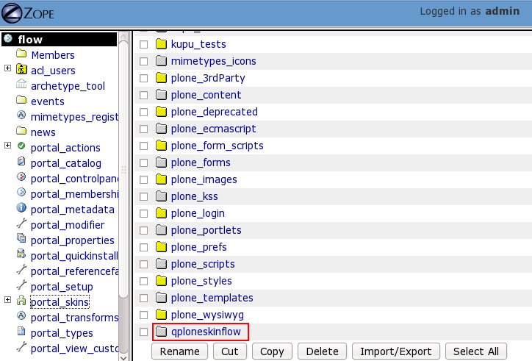532x361 pixels.
Task: Click the Cut button
Action: pos(230,351)
